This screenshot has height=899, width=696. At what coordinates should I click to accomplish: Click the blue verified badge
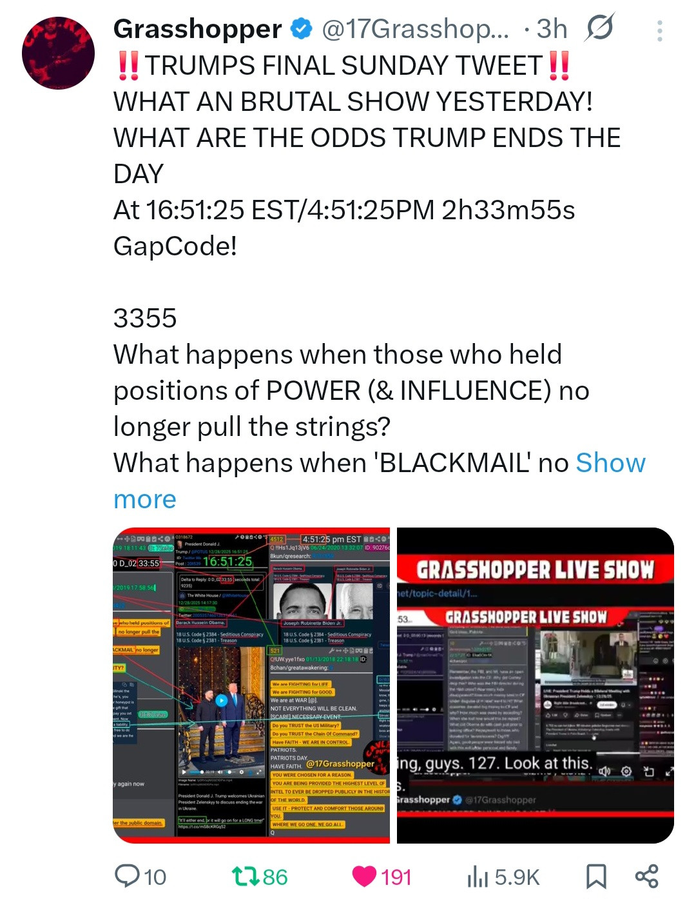(301, 28)
